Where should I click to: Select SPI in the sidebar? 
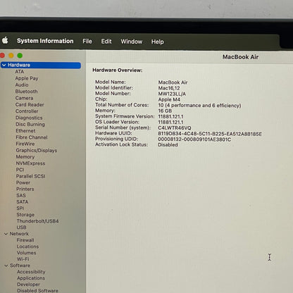click(x=20, y=208)
